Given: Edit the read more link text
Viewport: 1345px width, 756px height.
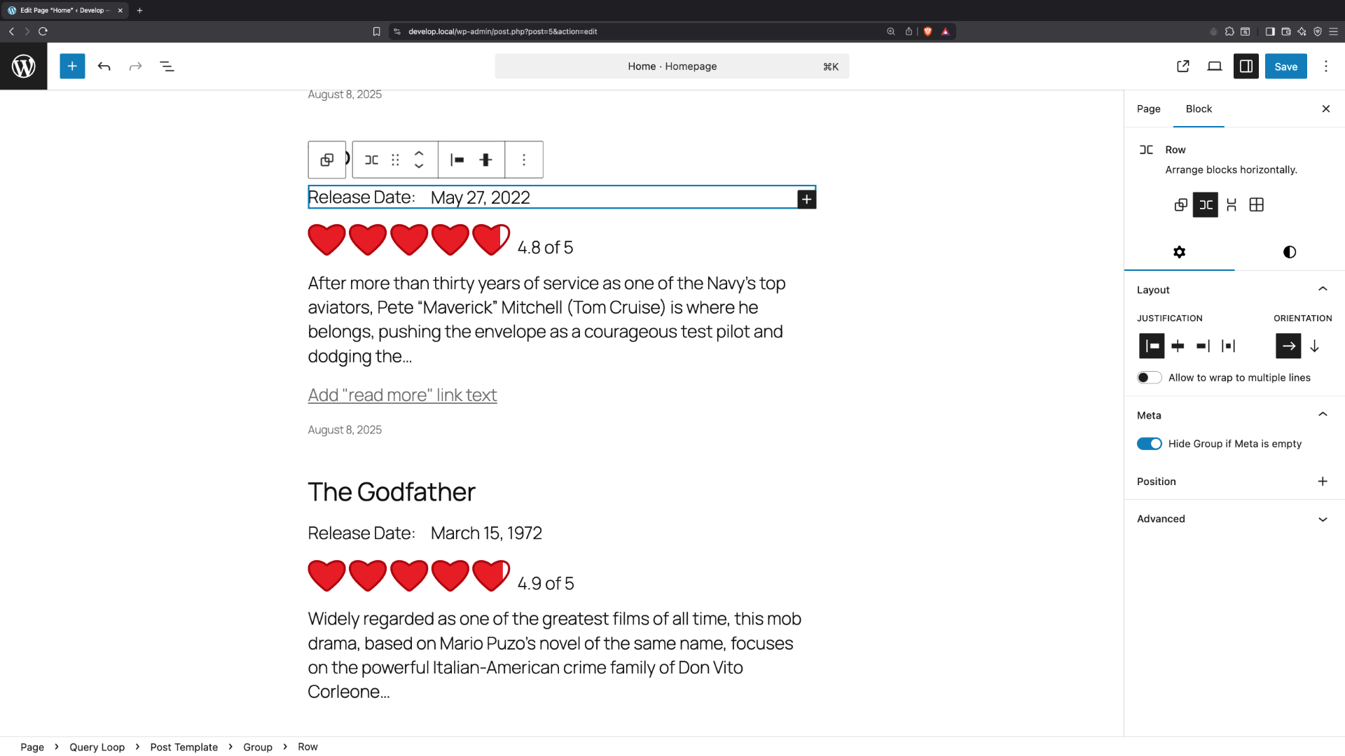Looking at the screenshot, I should coord(402,395).
